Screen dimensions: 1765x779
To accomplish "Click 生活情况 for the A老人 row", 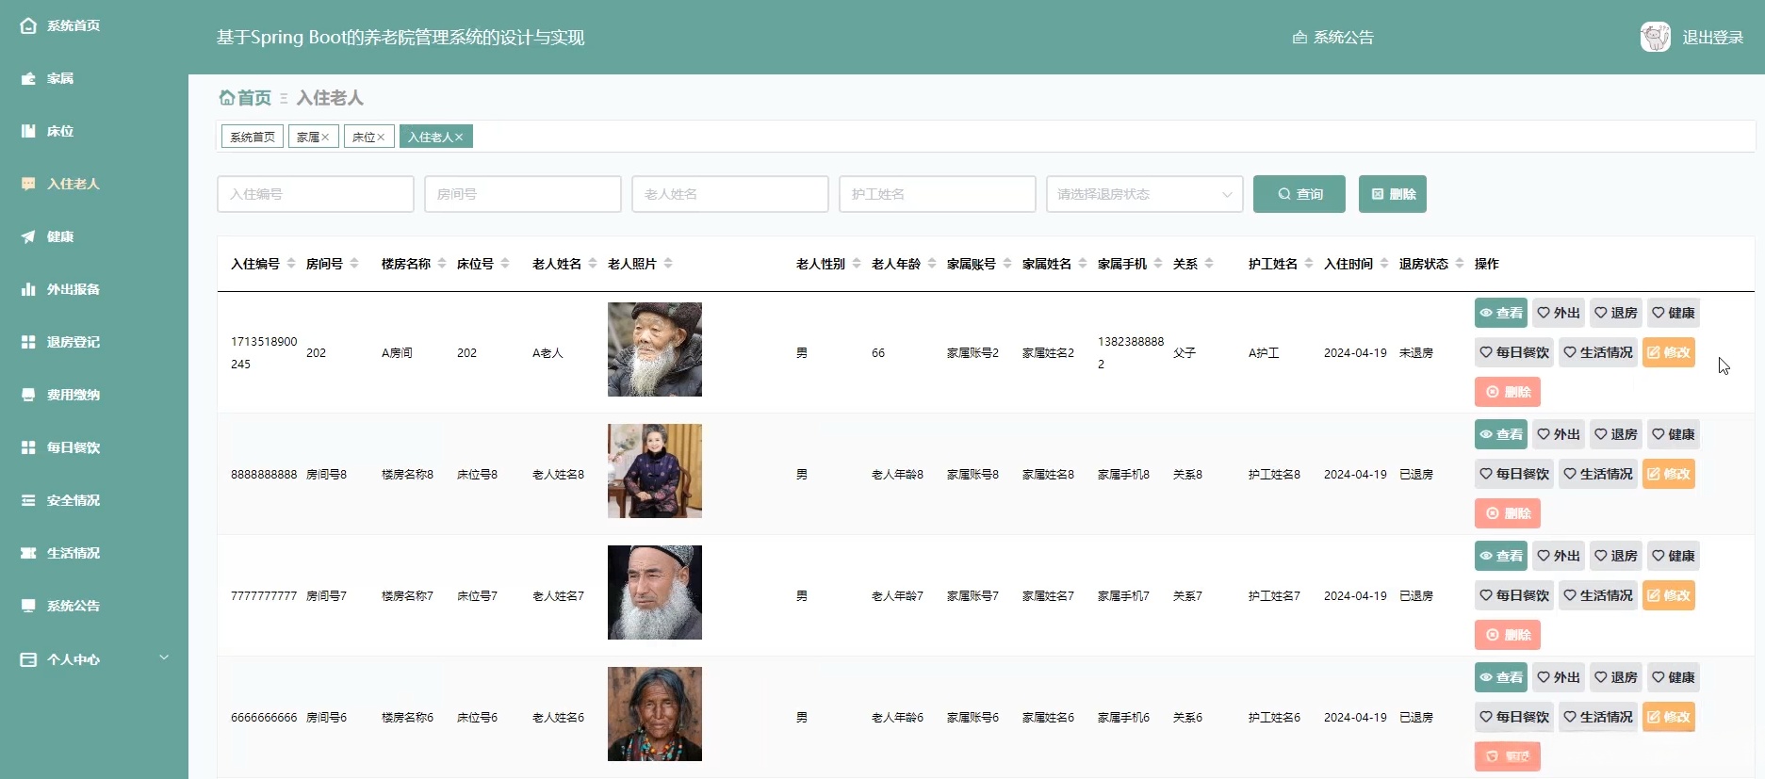I will (1598, 352).
